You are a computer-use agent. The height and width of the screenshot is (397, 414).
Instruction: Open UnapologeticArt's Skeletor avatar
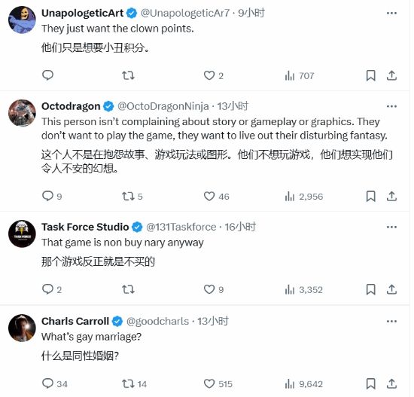pyautogui.click(x=22, y=20)
